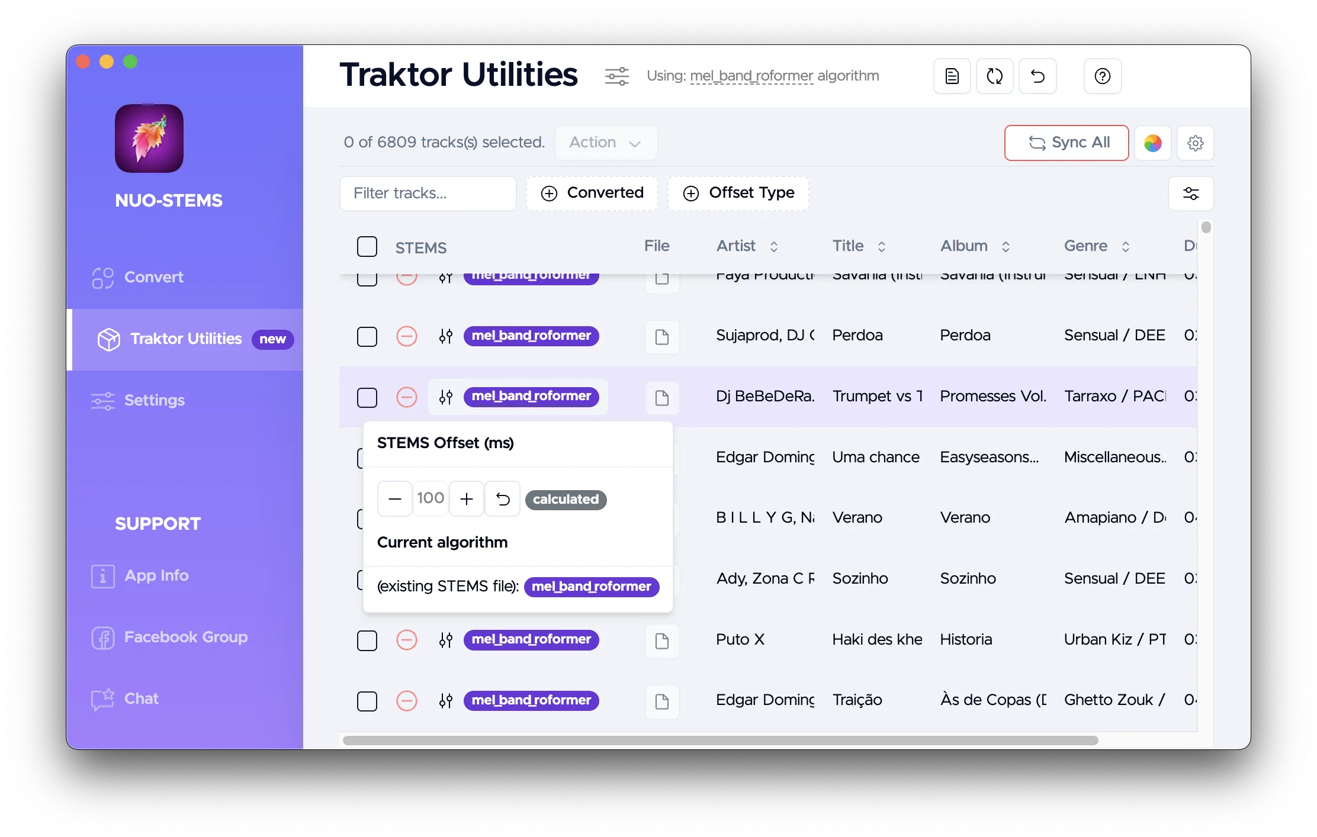Click the mel_band_roformer algorithm link in header
1317x837 pixels.
pos(751,76)
